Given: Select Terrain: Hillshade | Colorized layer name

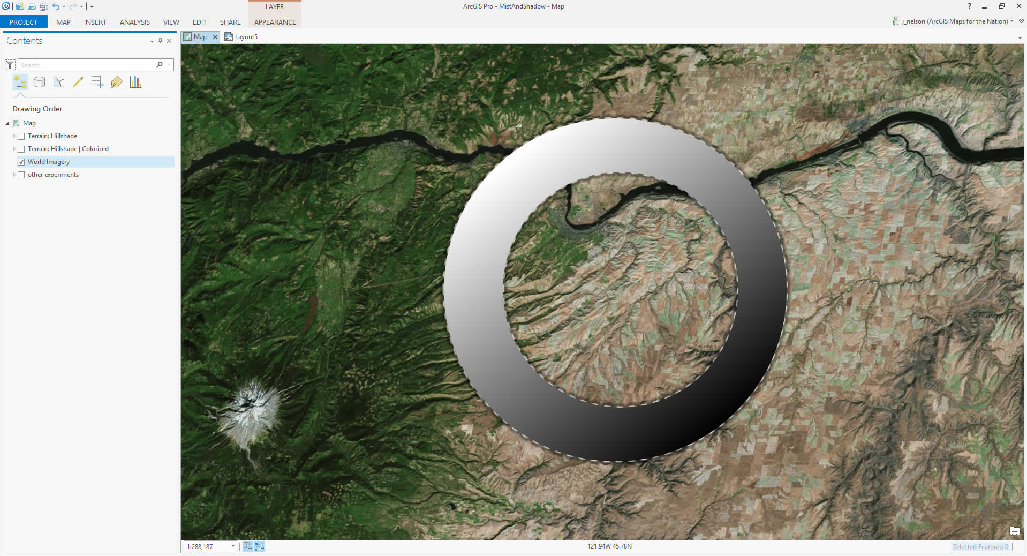Looking at the screenshot, I should 68,149.
